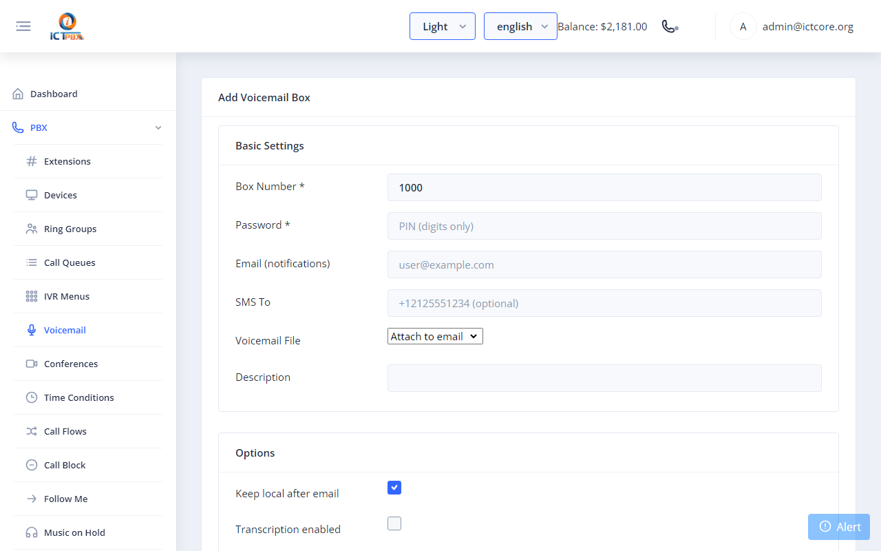The height and width of the screenshot is (551, 881).
Task: Open the Light theme dropdown
Action: click(x=443, y=26)
